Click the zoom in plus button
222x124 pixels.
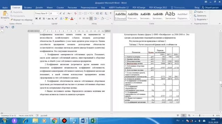click(x=213, y=115)
